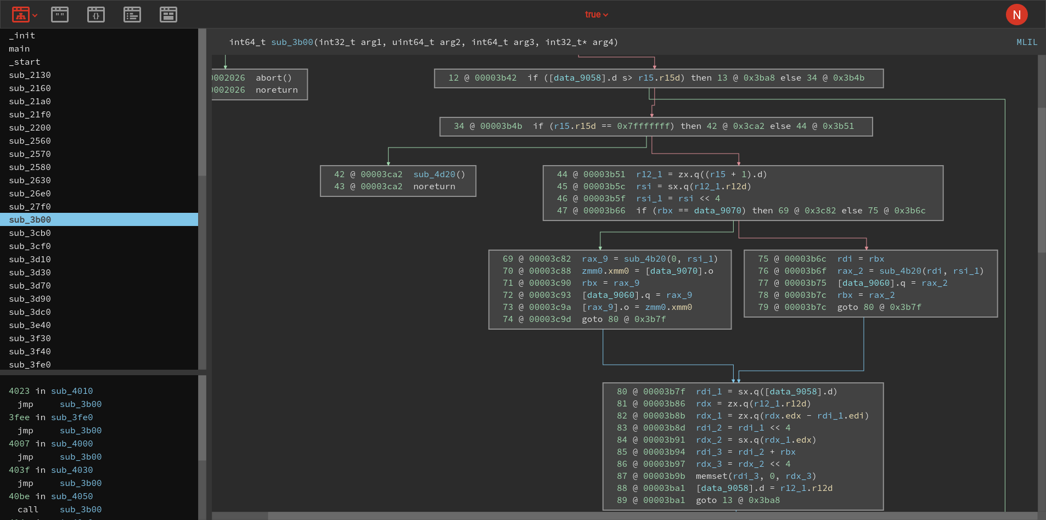Open sub_4030 link in the cross references

tap(72, 470)
